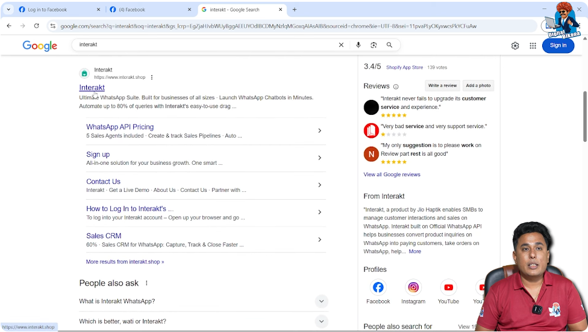Click '139 votes' text
The height and width of the screenshot is (332, 588).
437,67
